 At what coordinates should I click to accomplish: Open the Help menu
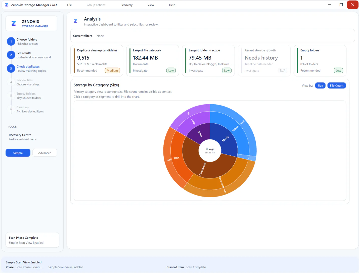tap(172, 5)
